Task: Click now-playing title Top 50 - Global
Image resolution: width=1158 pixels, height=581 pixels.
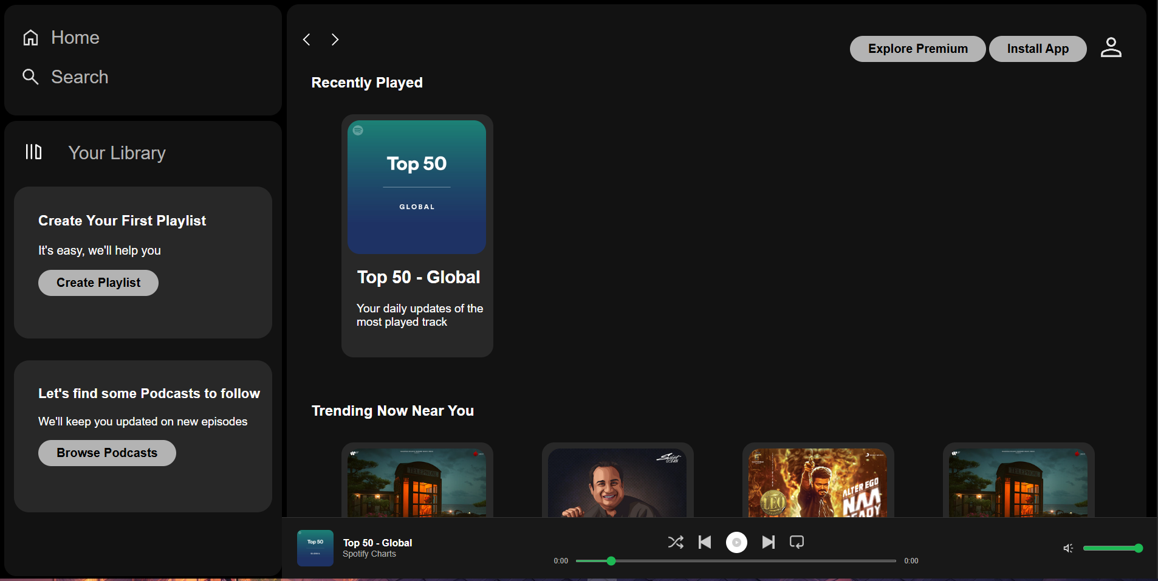Action: pyautogui.click(x=377, y=543)
